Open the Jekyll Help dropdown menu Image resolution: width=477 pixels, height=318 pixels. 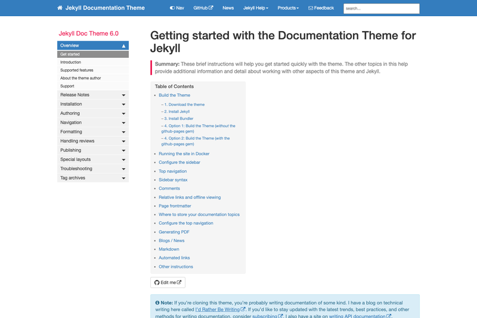click(256, 8)
